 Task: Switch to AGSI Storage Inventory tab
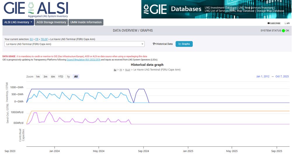[x=51, y=22]
